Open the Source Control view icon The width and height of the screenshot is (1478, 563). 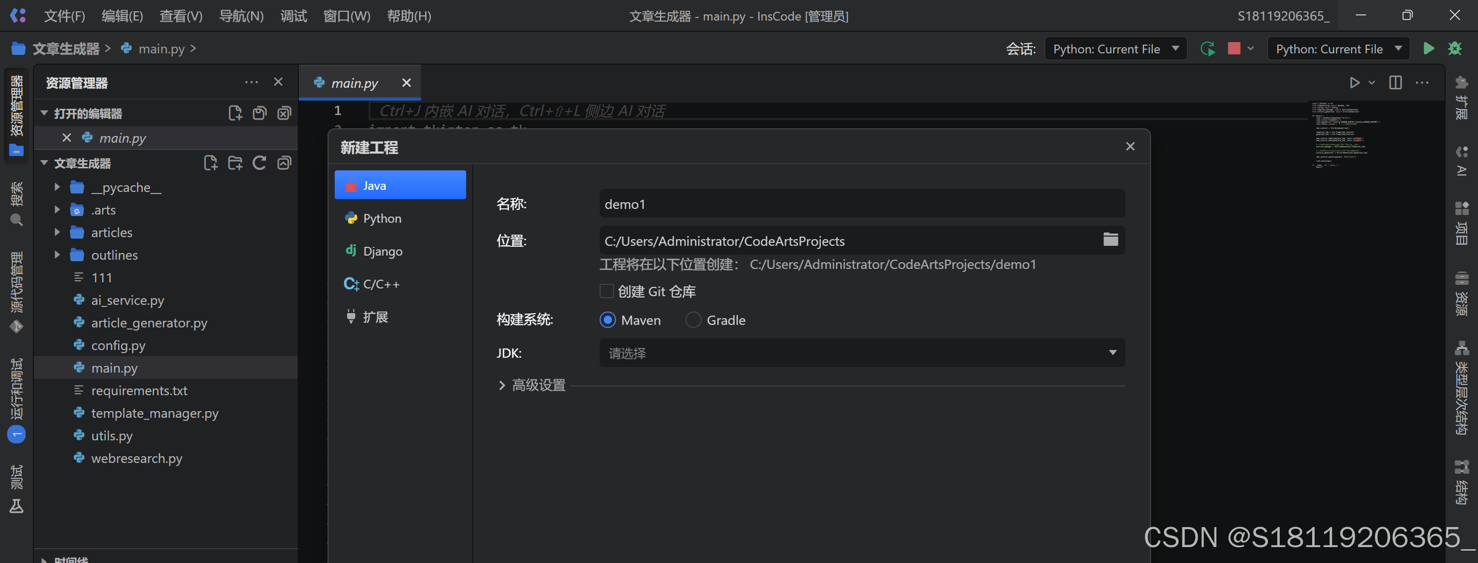(x=16, y=326)
